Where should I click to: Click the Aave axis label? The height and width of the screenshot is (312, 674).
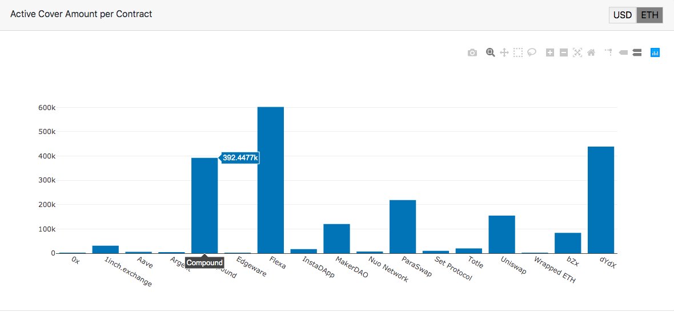click(145, 262)
